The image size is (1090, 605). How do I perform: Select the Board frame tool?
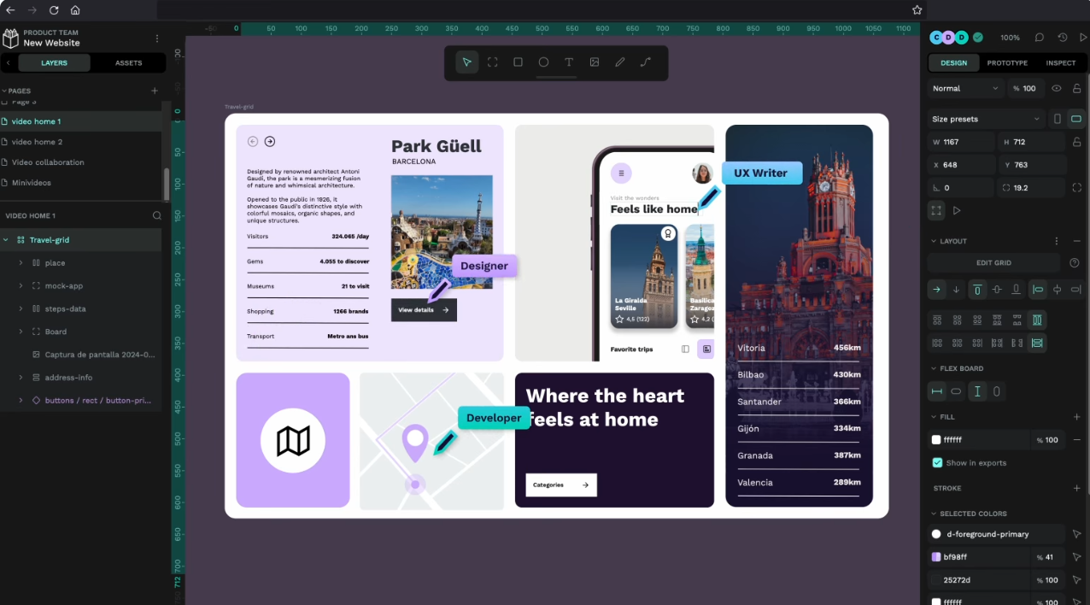[493, 62]
